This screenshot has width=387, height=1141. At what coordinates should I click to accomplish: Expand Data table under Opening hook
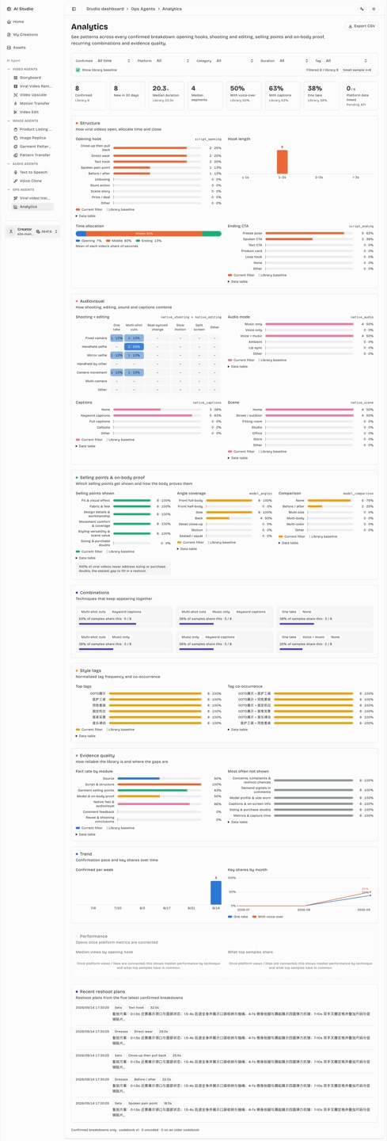[x=85, y=216]
